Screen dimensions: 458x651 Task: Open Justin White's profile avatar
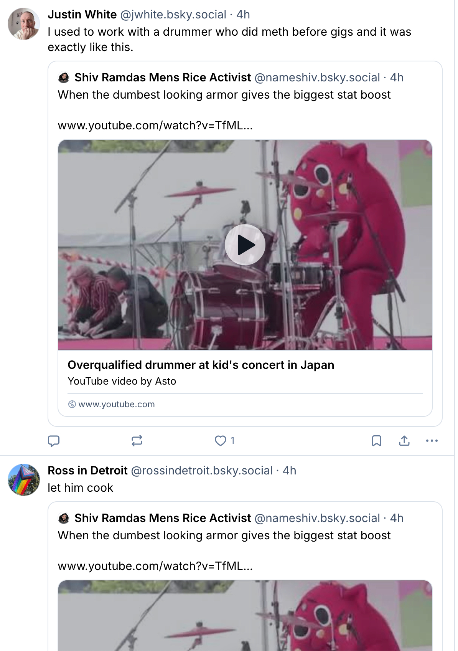(x=24, y=24)
